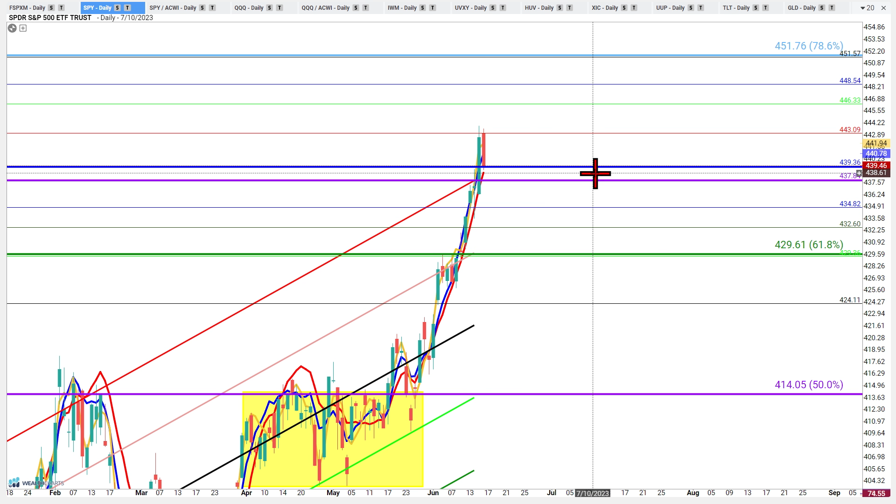
Task: Click the red 74.55 value at bottom-right
Action: tap(876, 493)
